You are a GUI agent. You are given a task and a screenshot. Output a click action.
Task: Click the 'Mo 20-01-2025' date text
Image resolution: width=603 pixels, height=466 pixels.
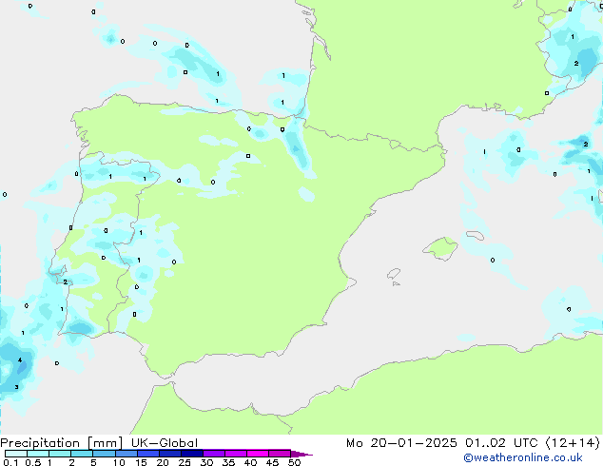pyautogui.click(x=401, y=443)
